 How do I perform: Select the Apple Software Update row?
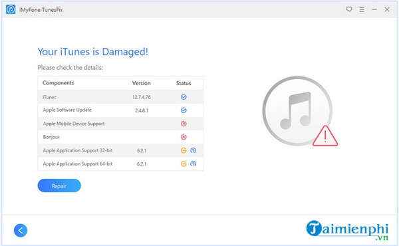[x=120, y=110]
